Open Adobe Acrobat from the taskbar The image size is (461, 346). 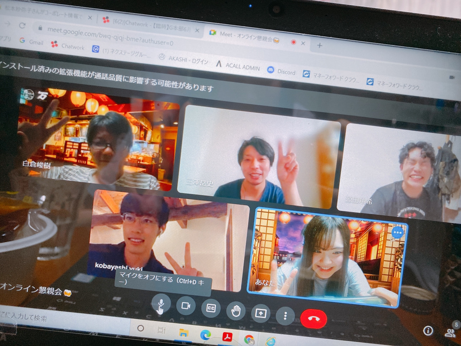click(x=227, y=337)
